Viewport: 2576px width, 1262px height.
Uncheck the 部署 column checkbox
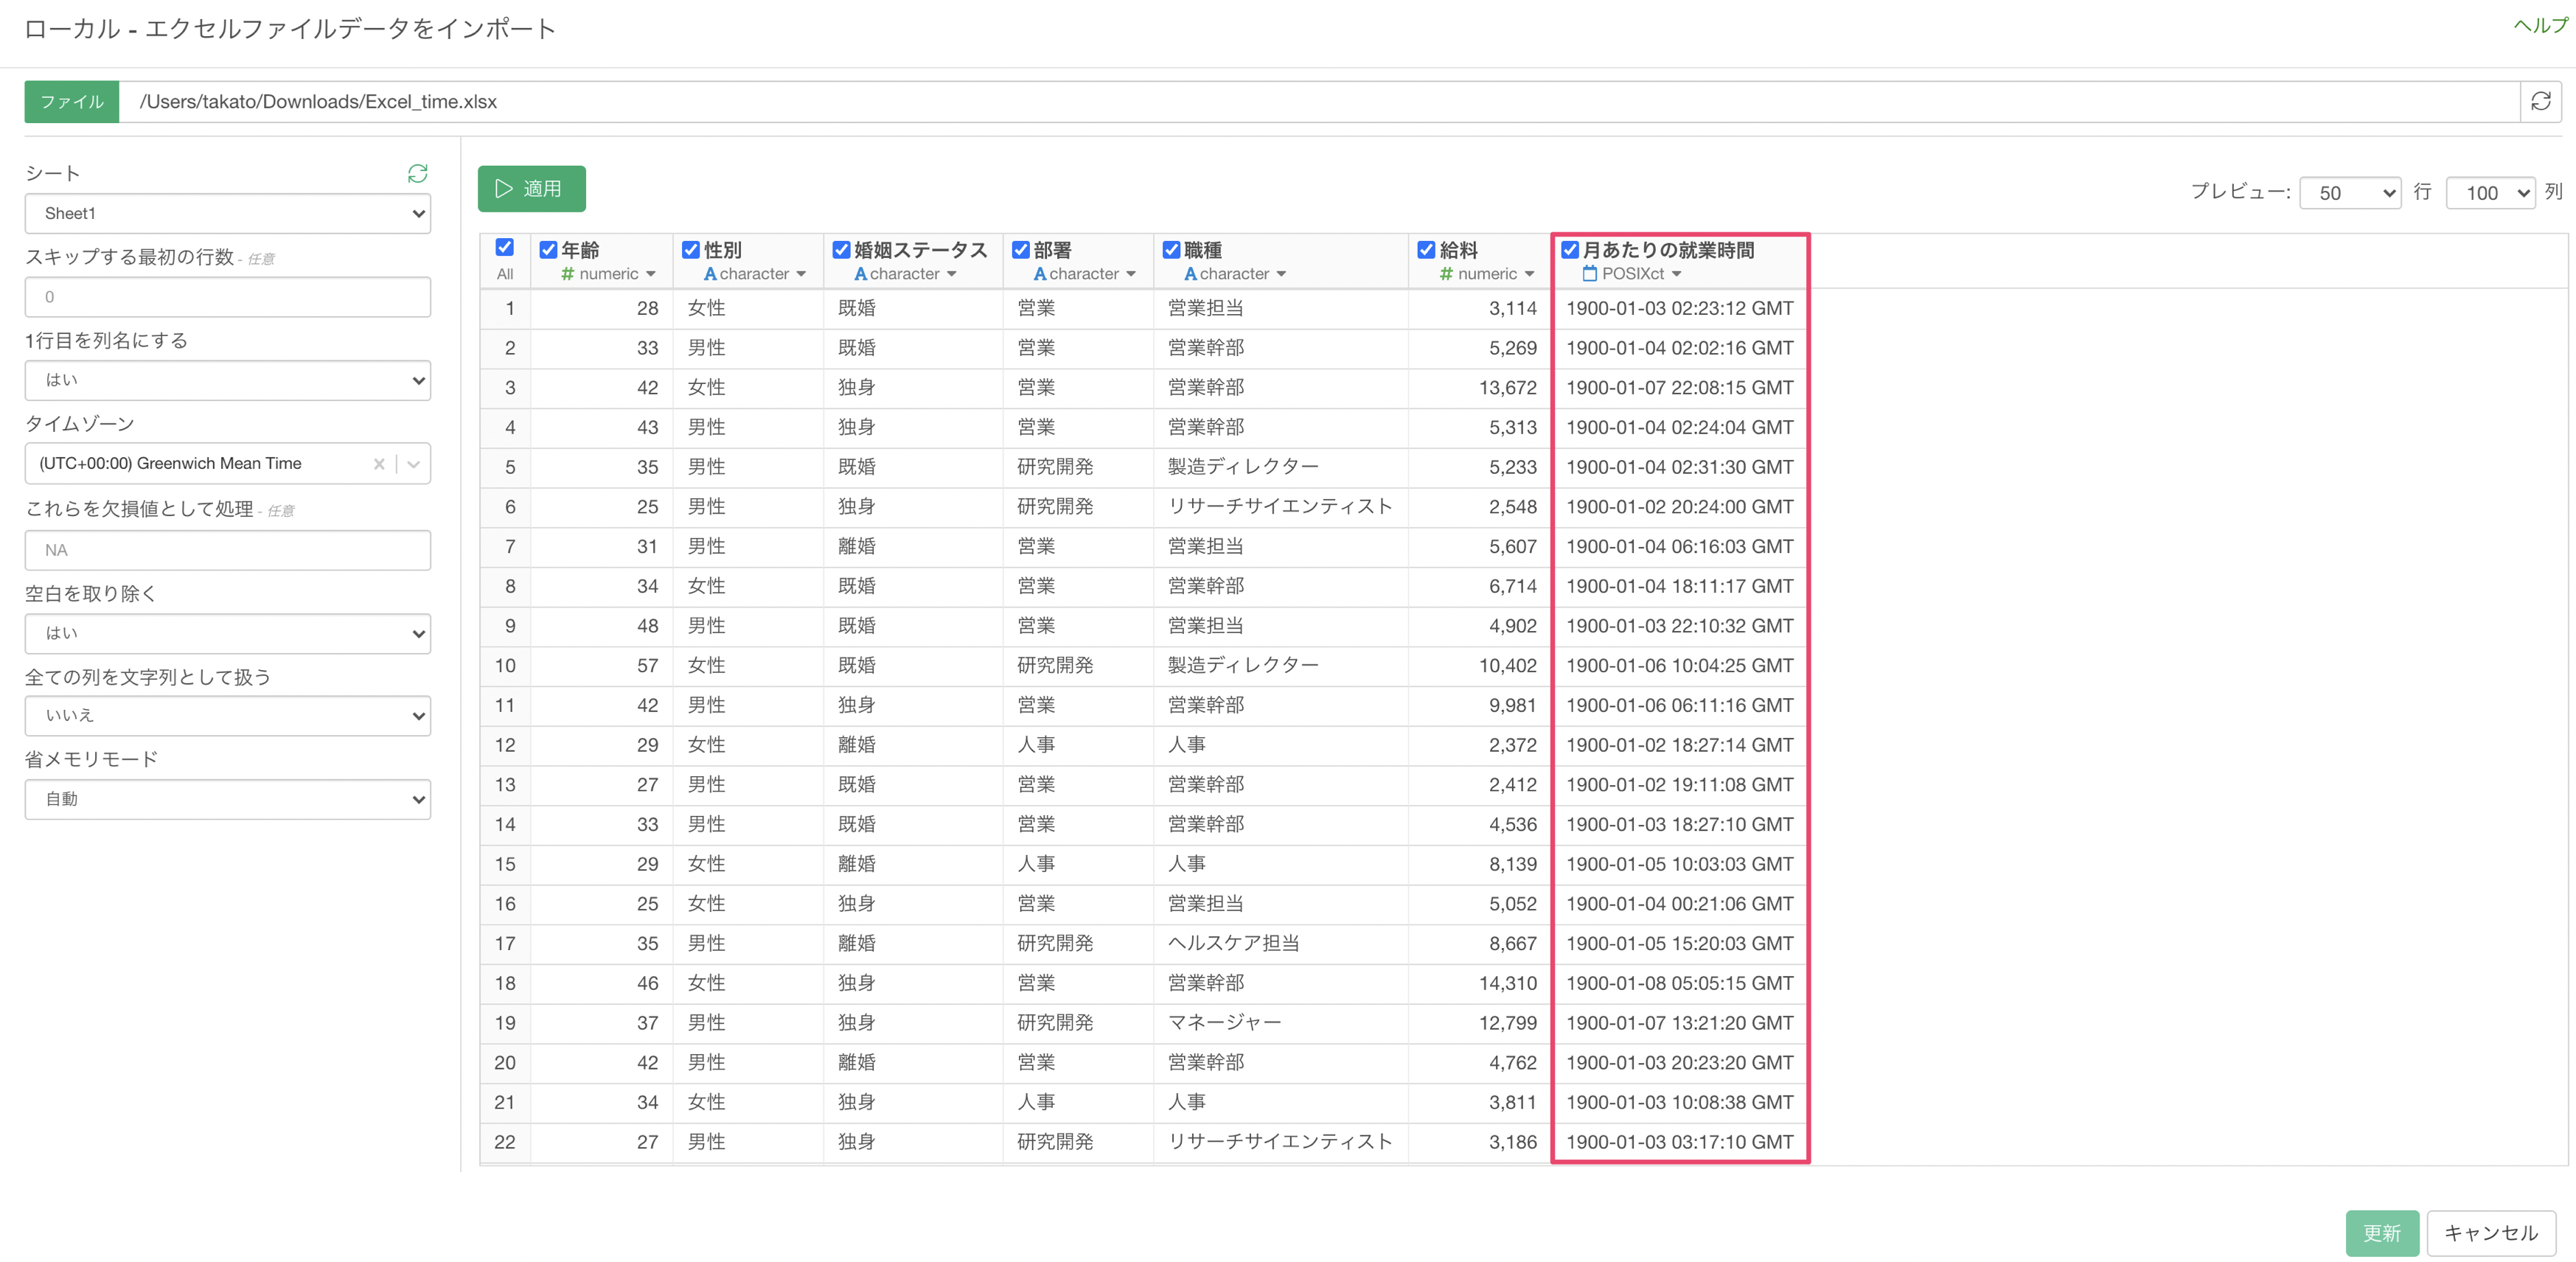1021,249
